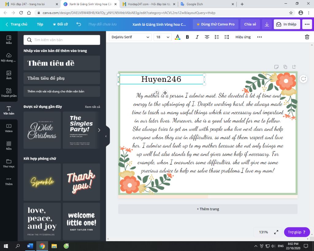Select Sparkle neon font combination
The width and height of the screenshot is (314, 251).
click(42, 182)
